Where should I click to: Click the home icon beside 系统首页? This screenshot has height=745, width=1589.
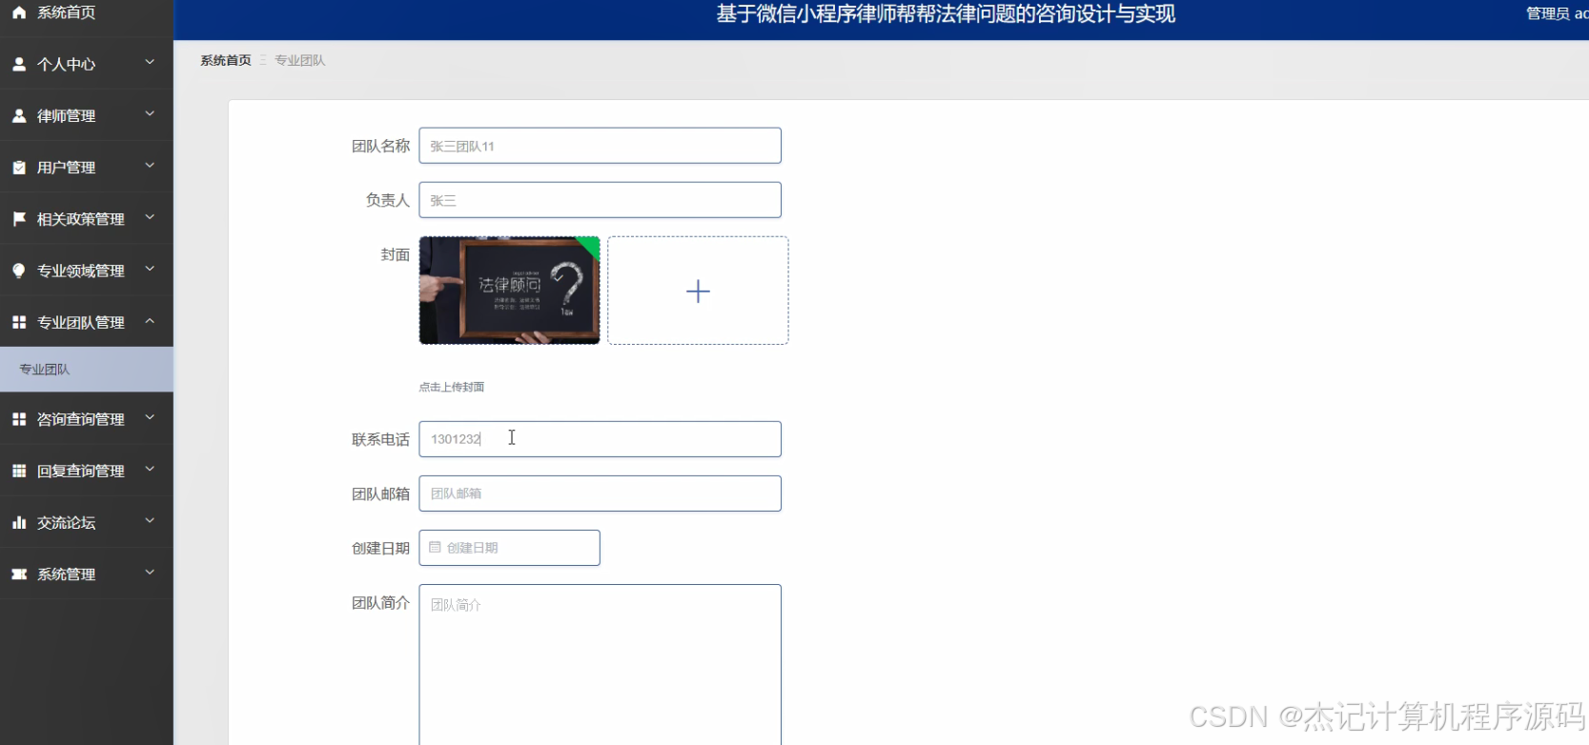(19, 12)
